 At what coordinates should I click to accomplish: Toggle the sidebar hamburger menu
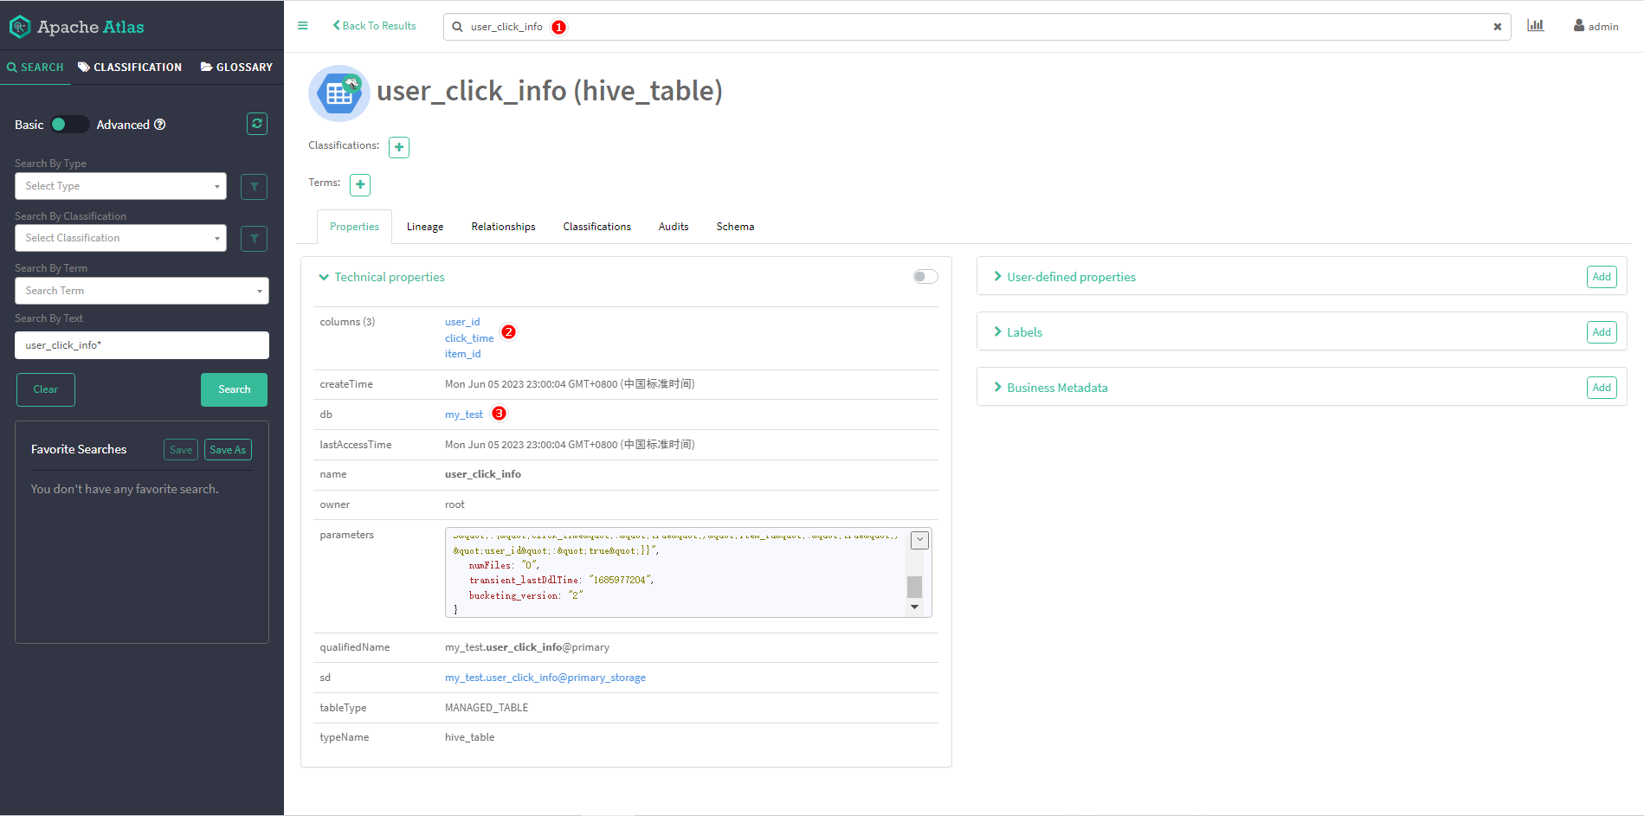302,25
